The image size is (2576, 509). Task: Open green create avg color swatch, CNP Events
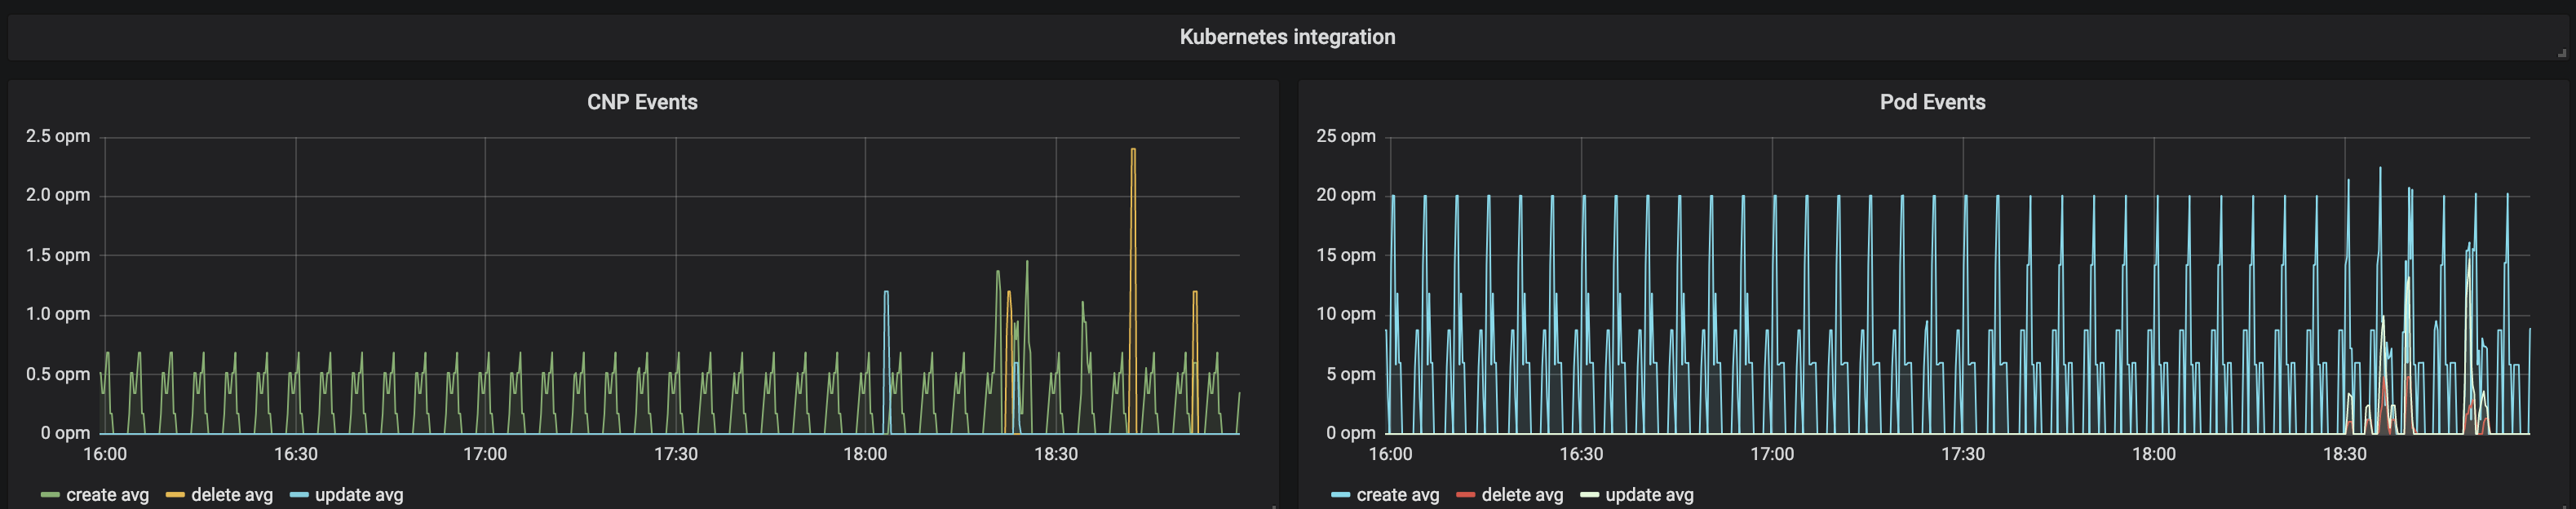point(50,495)
